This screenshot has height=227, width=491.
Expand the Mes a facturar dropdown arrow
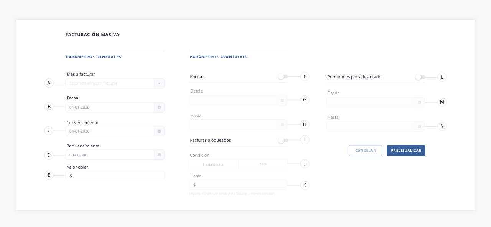[159, 83]
